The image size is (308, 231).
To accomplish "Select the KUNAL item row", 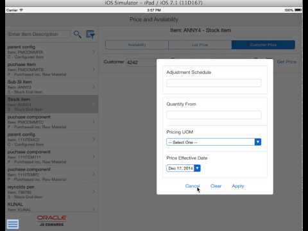I will tap(51, 207).
